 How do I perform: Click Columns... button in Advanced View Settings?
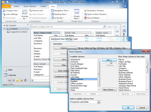[x=65, y=48]
